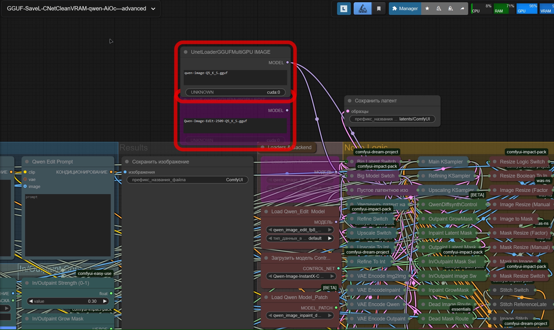Collapse the Сохранить латент node dot
Viewport: 554px width, 330px height.
click(349, 101)
